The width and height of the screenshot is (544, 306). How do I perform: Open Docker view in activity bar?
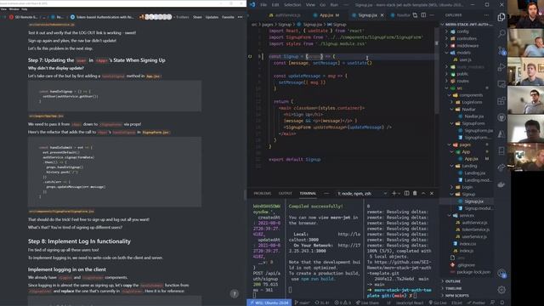click(501, 184)
